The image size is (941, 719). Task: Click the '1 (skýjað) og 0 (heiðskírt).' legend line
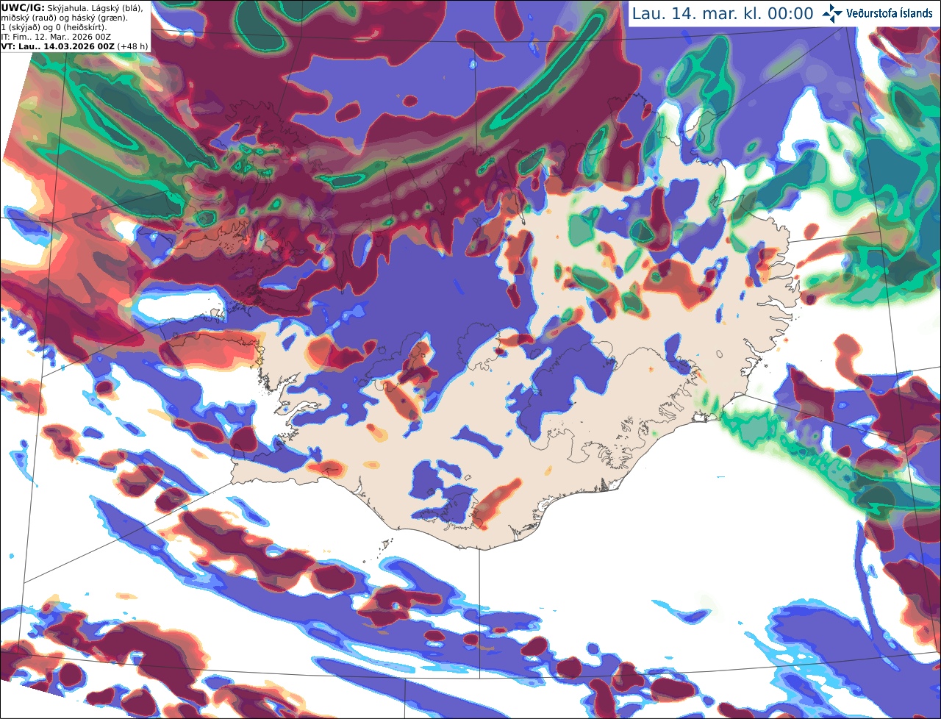coord(54,26)
